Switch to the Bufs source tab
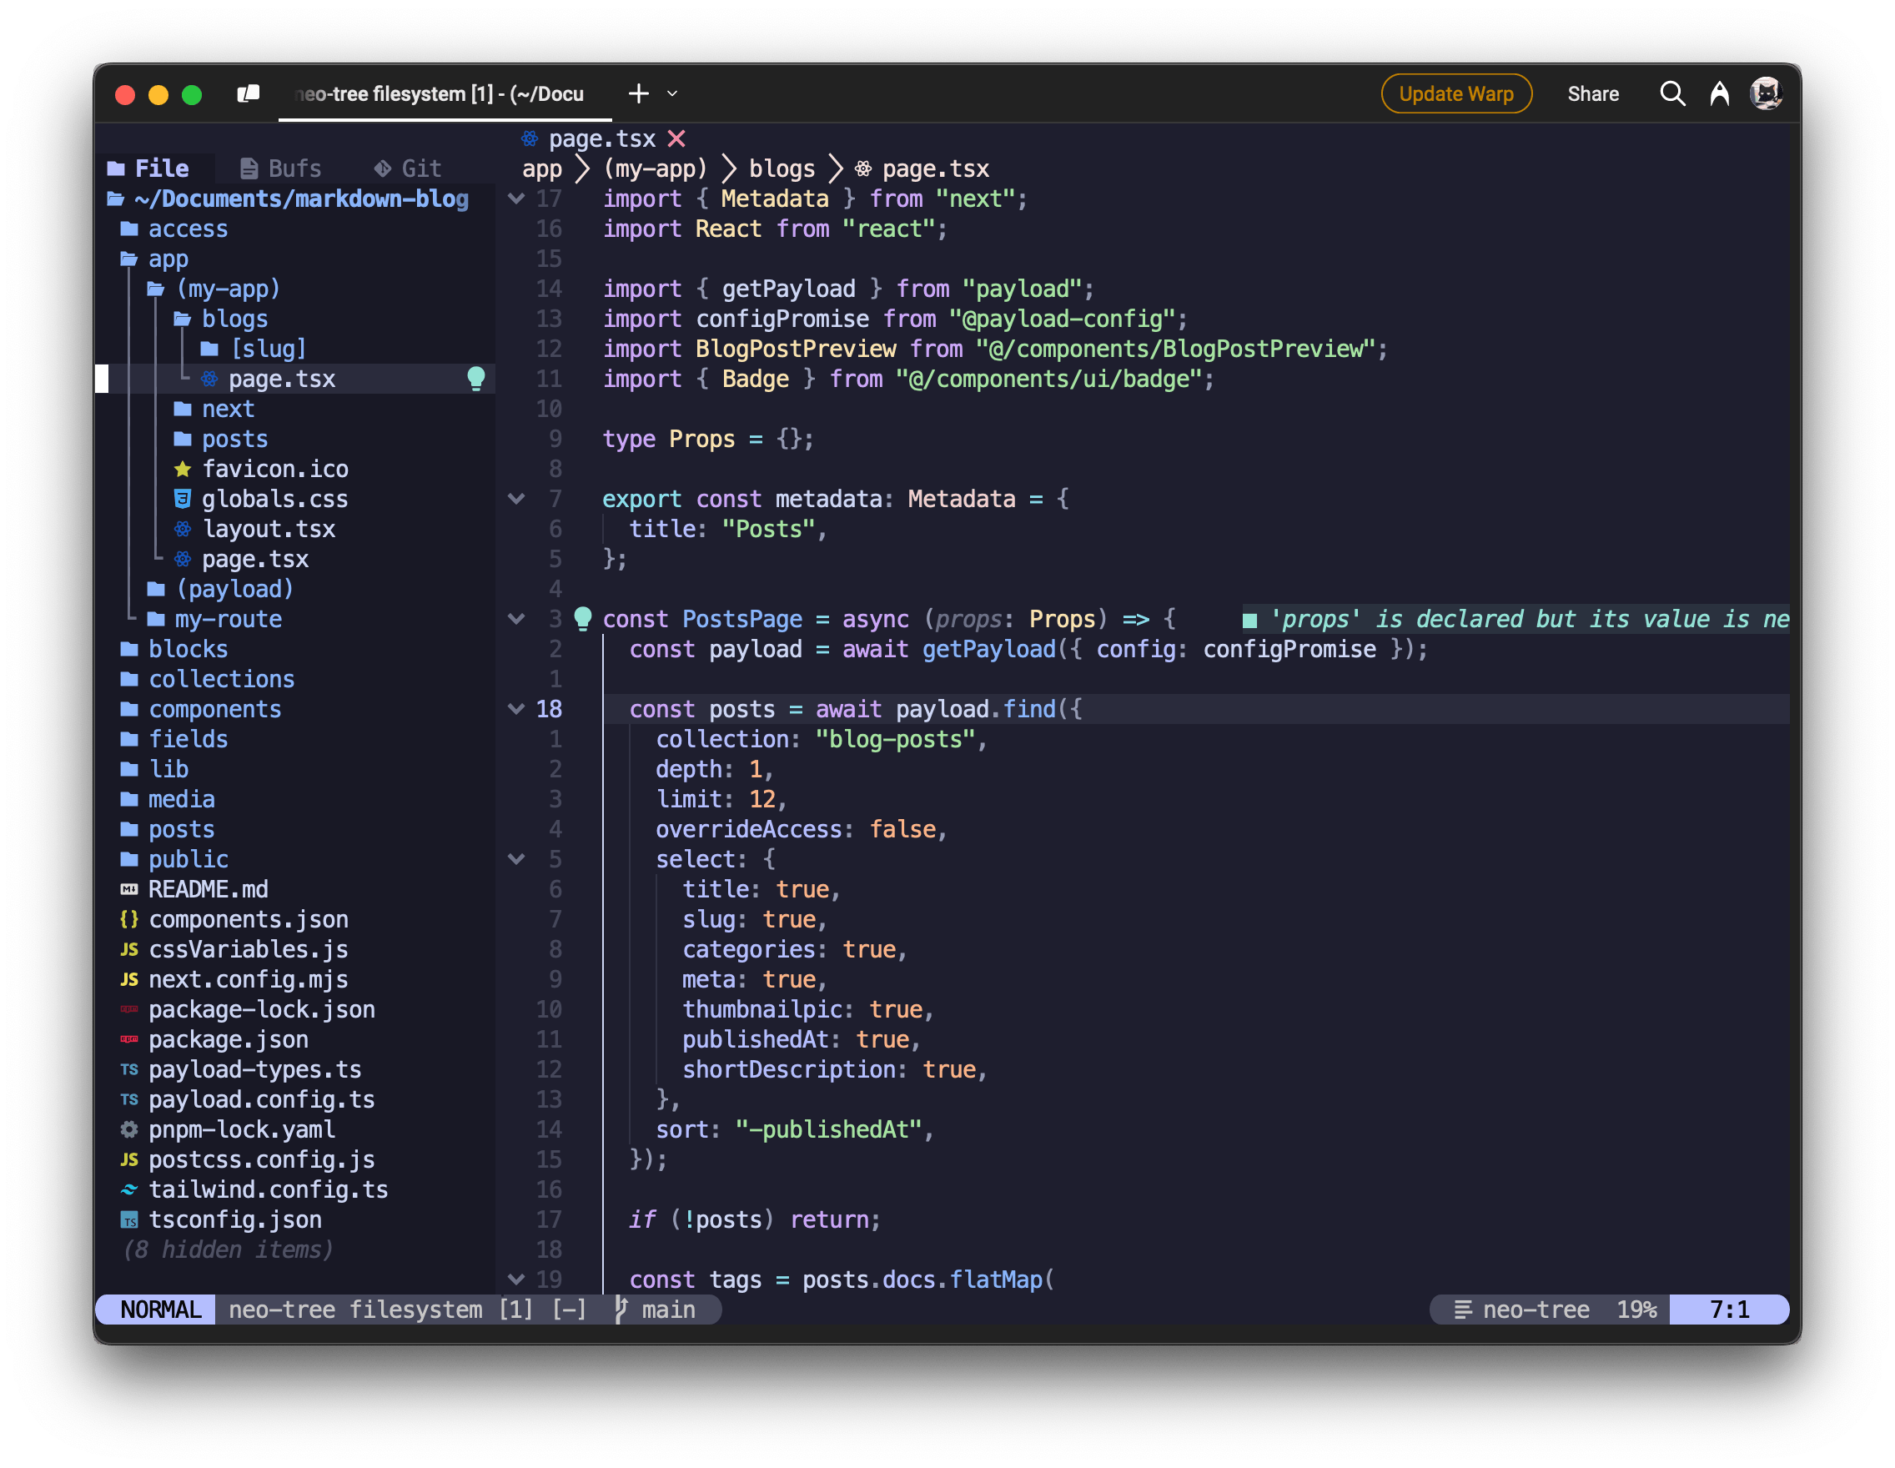The height and width of the screenshot is (1468, 1895). 281,168
